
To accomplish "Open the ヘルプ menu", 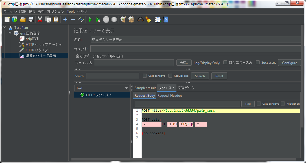I will [x=82, y=12].
